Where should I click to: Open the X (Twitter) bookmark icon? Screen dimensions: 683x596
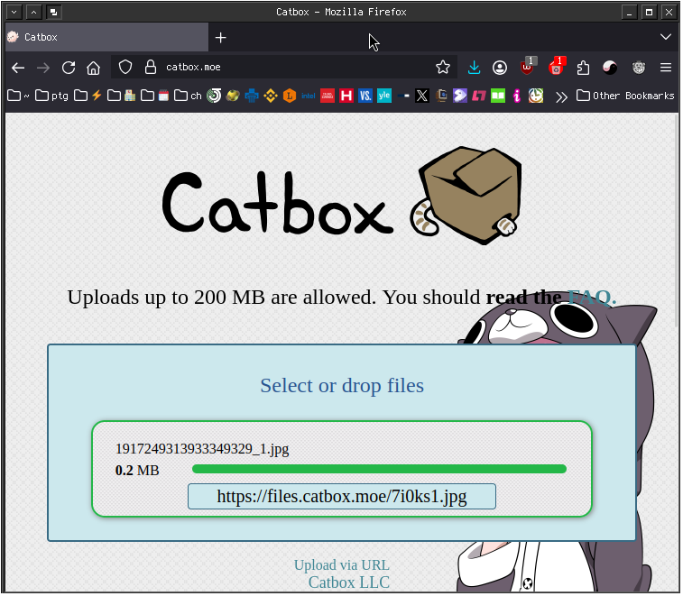click(422, 96)
